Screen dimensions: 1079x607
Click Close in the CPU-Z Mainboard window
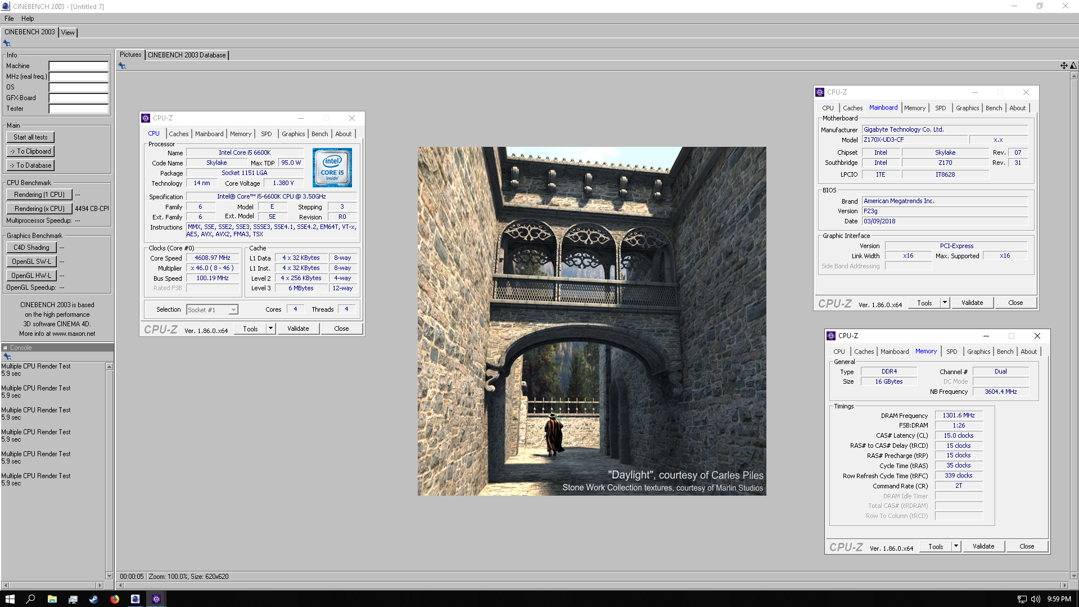[x=1015, y=303]
